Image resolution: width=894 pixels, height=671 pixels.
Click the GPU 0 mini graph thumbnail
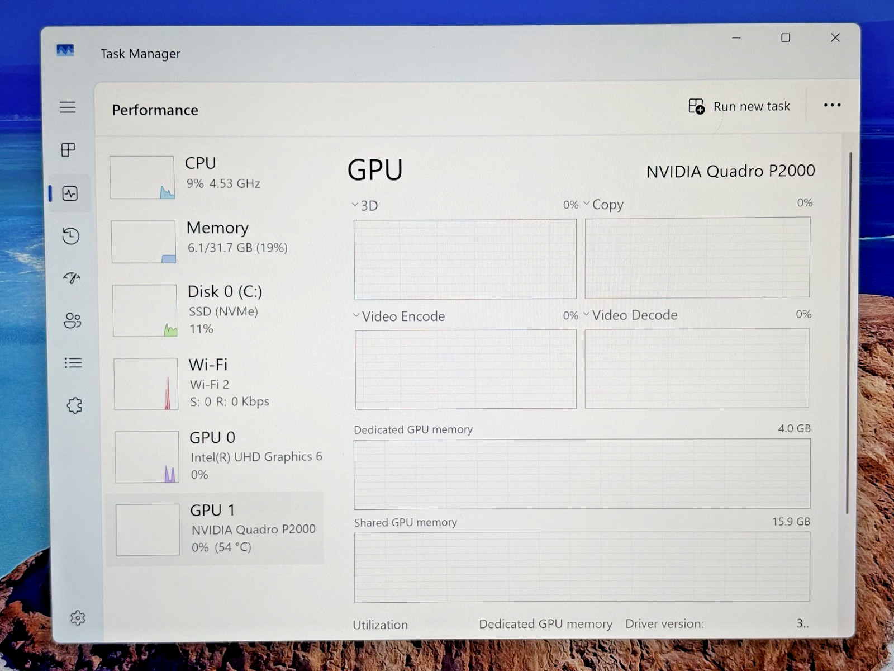(x=147, y=457)
